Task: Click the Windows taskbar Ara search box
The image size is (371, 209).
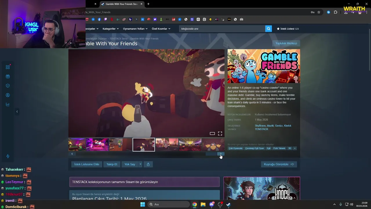Action: coord(168,204)
